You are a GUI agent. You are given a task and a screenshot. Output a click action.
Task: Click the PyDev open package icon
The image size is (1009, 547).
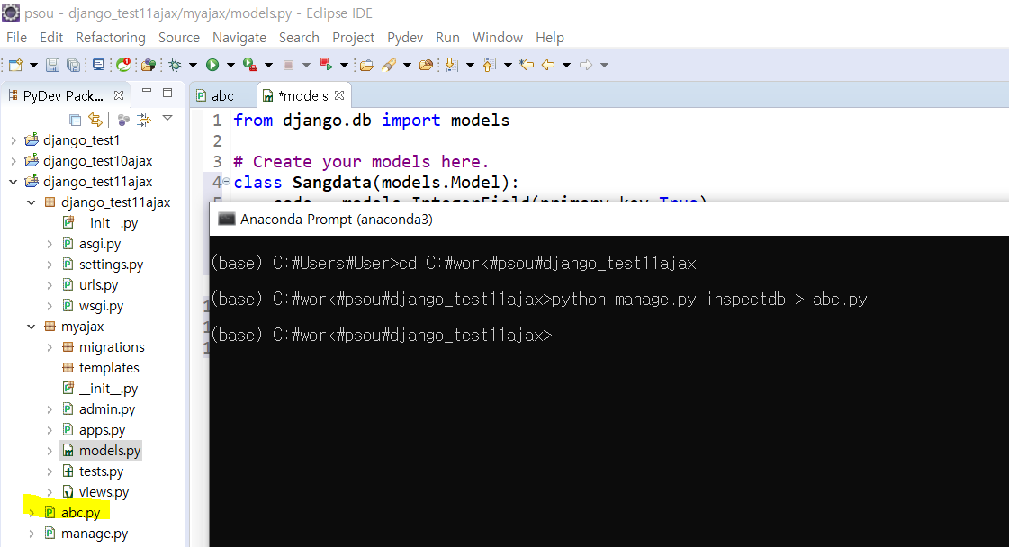point(149,65)
